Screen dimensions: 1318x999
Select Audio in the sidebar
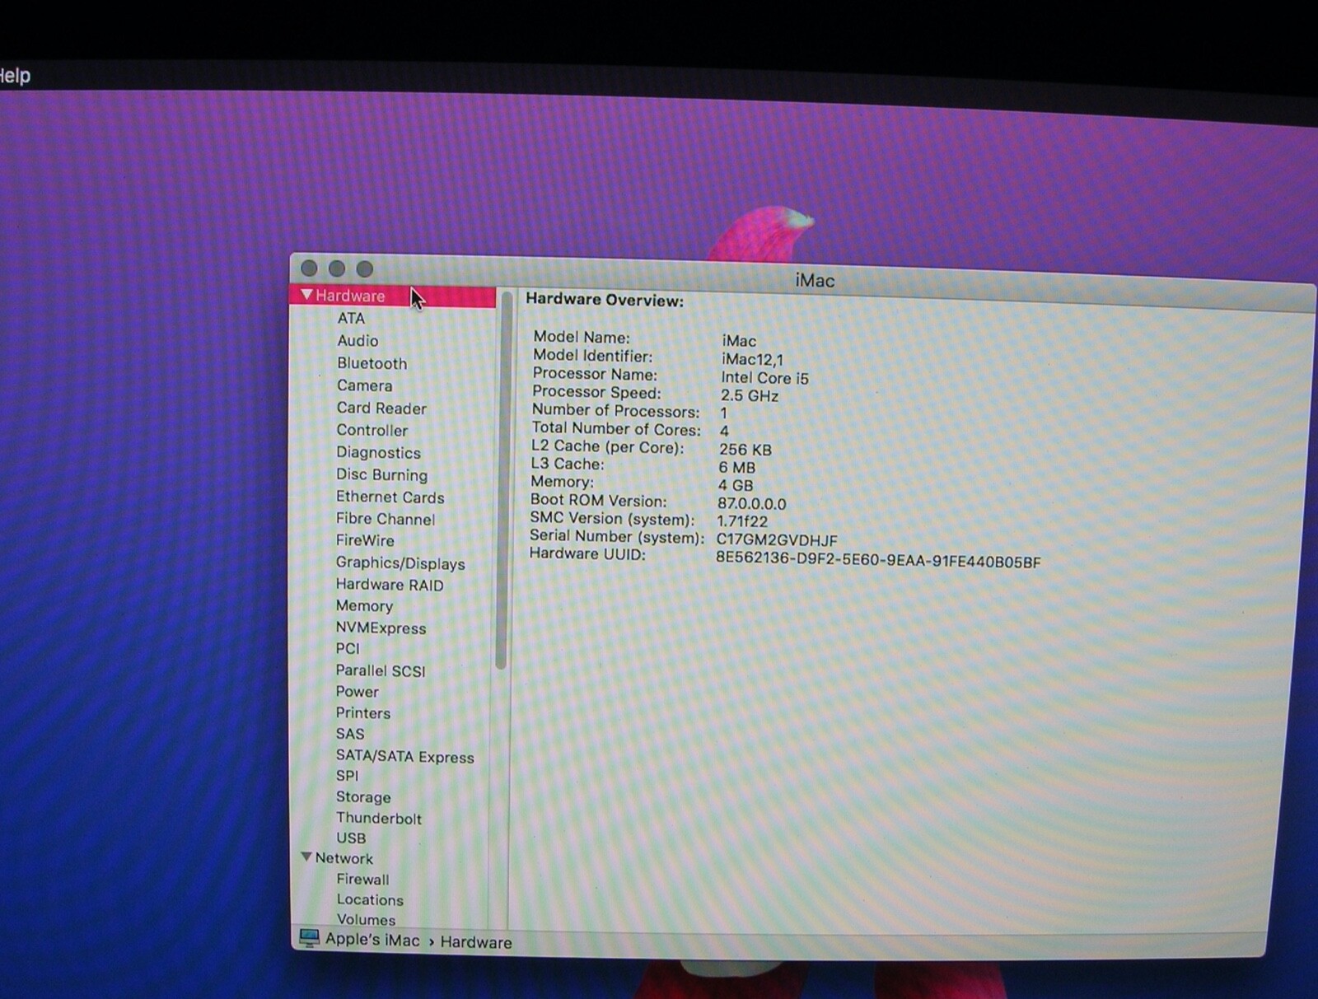pyautogui.click(x=358, y=340)
